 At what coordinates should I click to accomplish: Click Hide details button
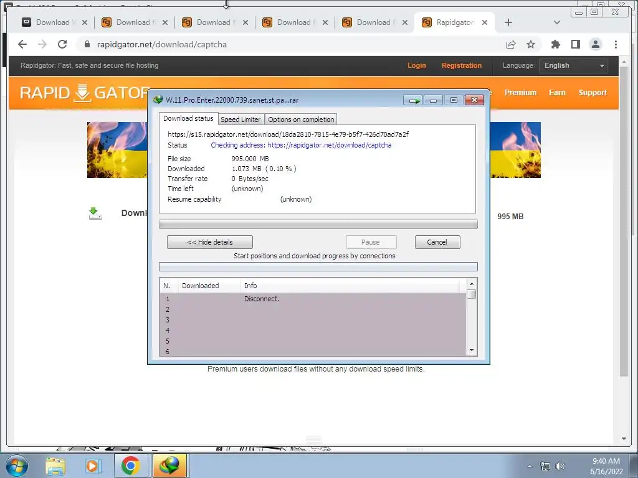(210, 242)
